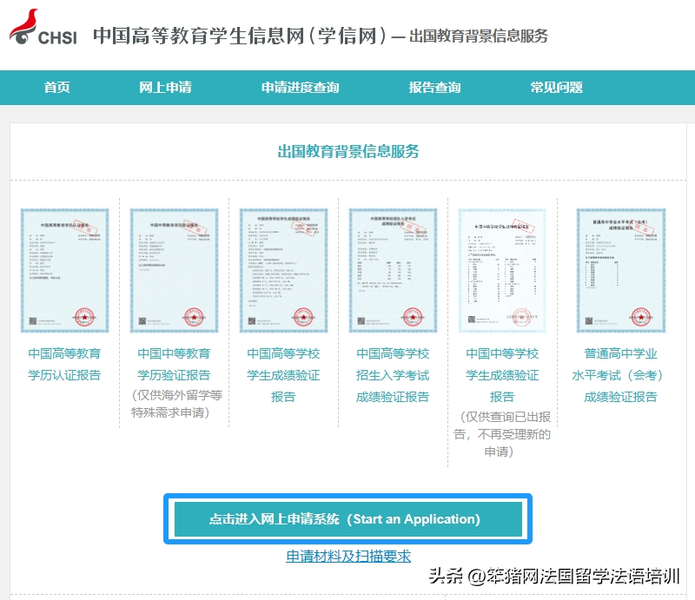Open the 网上申请 menu item

pos(165,88)
